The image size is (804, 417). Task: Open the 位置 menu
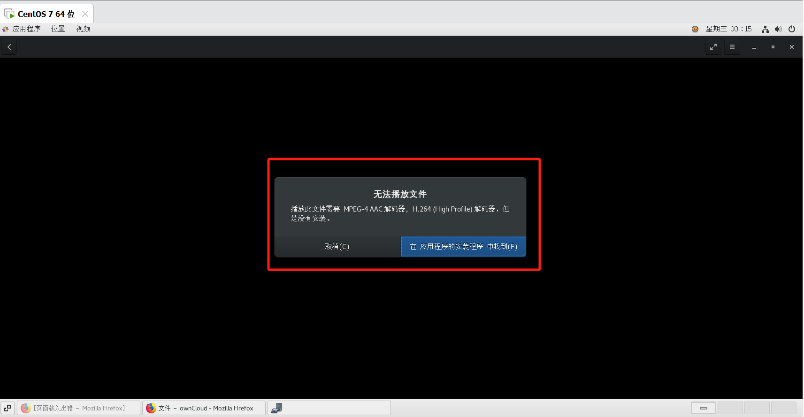58,29
